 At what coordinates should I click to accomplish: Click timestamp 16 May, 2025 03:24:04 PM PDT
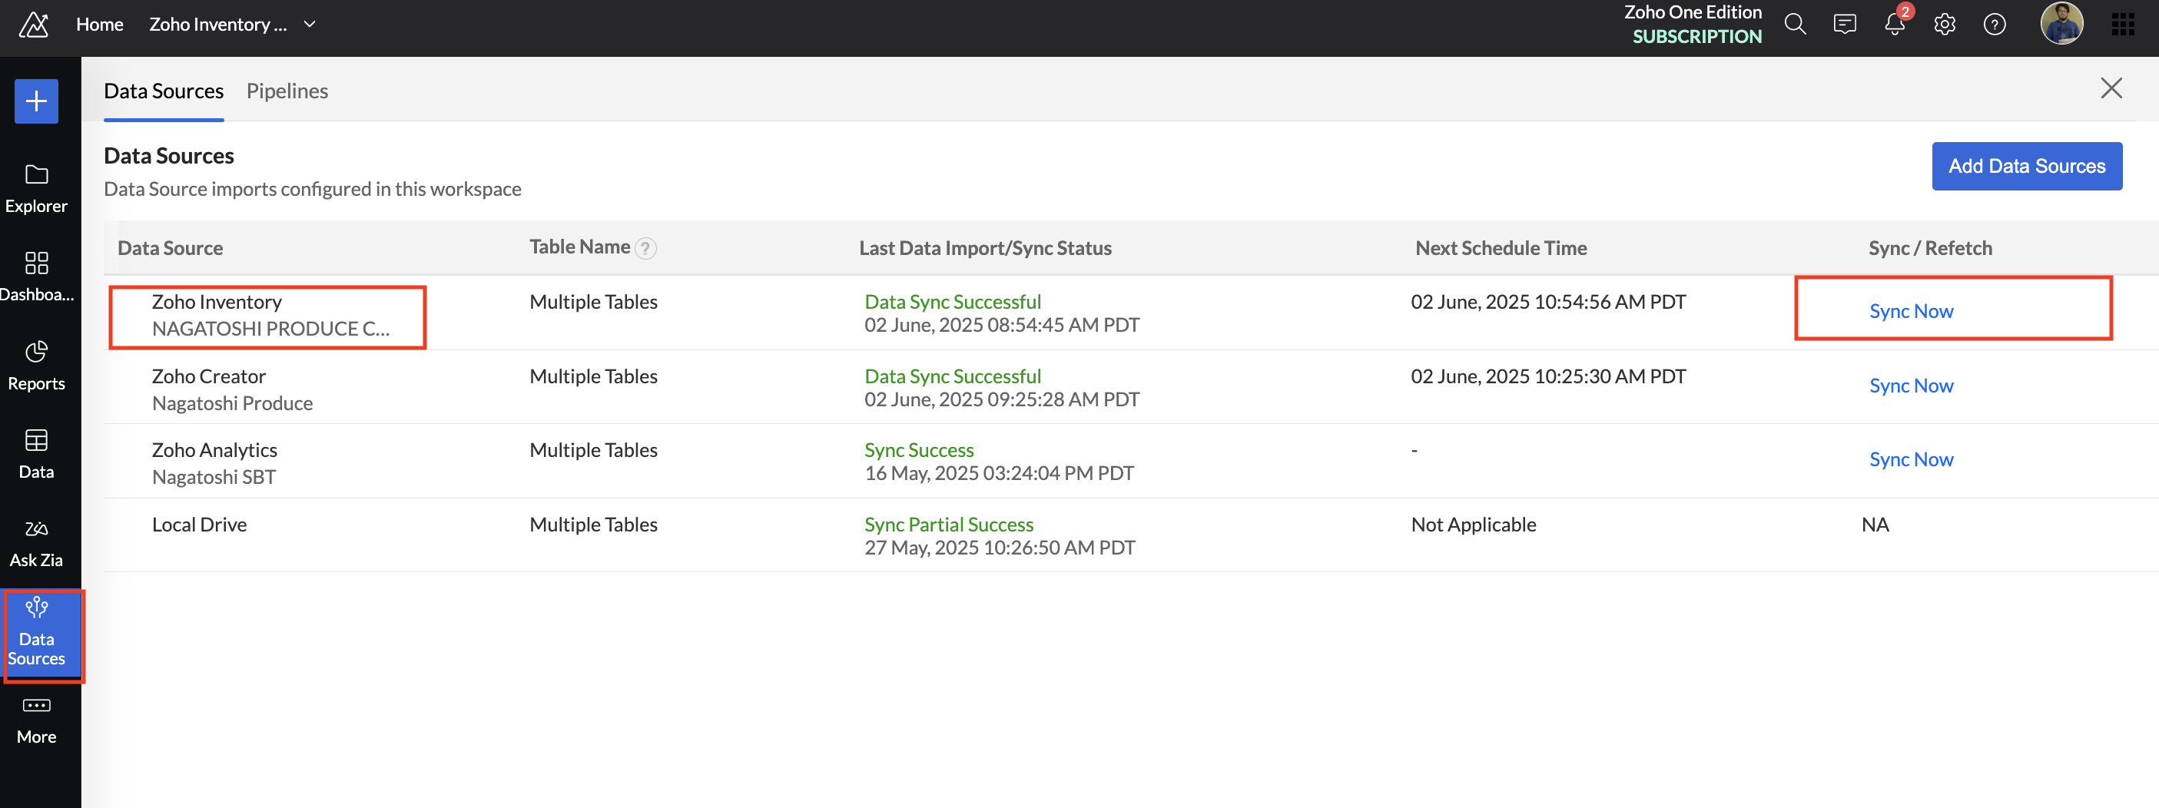tap(999, 474)
